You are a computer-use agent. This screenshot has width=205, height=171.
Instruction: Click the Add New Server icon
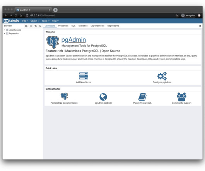(x=84, y=76)
